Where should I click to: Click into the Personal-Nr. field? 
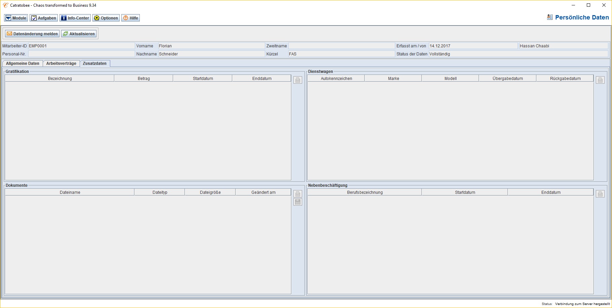[x=81, y=54]
